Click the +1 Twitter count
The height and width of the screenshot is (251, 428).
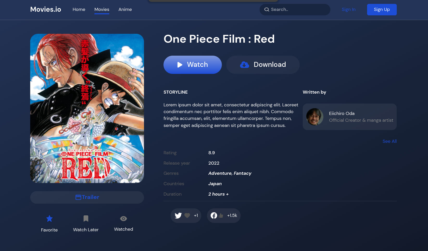point(196,215)
